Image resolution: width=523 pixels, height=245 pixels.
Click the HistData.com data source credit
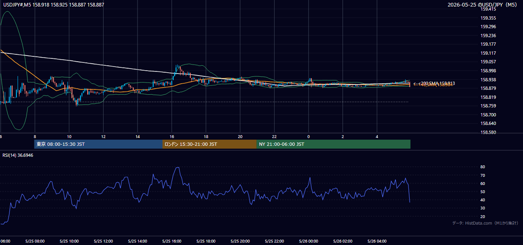pos(485,223)
